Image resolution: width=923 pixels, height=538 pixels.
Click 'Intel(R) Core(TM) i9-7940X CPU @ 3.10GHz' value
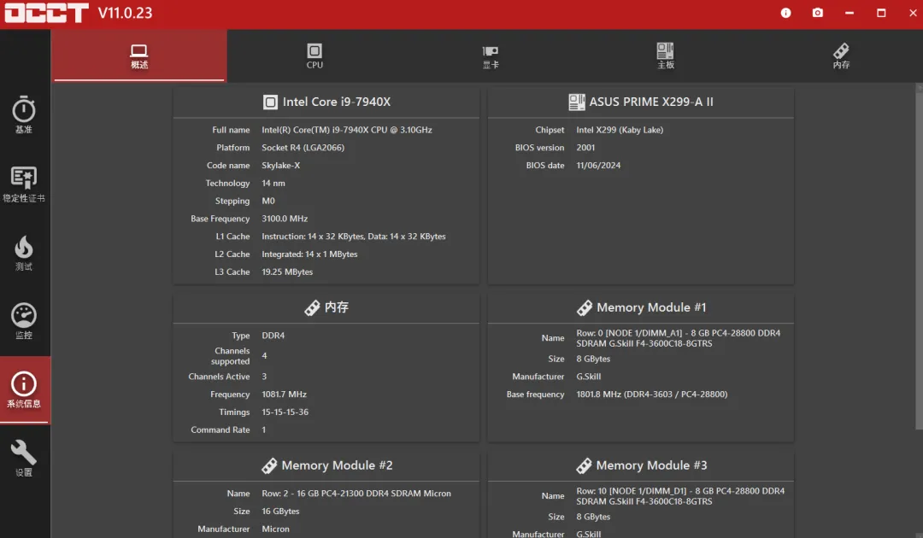coord(347,130)
